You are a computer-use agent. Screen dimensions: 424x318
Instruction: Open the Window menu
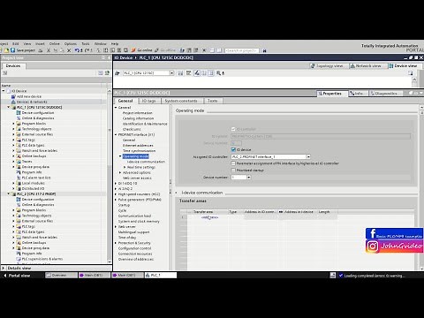pos(101,44)
